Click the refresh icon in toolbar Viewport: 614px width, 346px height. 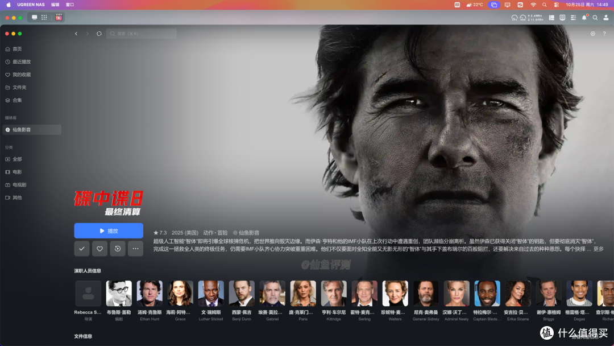pyautogui.click(x=99, y=34)
